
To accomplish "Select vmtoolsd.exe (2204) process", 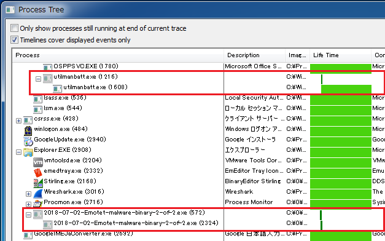I will pos(72,160).
